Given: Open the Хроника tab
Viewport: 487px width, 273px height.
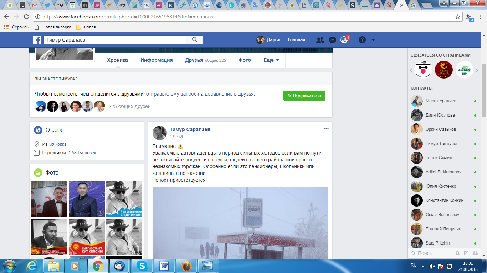Looking at the screenshot, I should point(117,60).
